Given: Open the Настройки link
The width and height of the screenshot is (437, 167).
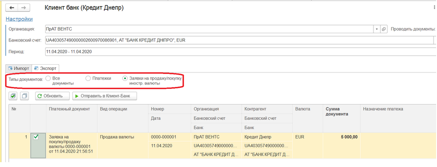Looking at the screenshot, I should point(19,19).
